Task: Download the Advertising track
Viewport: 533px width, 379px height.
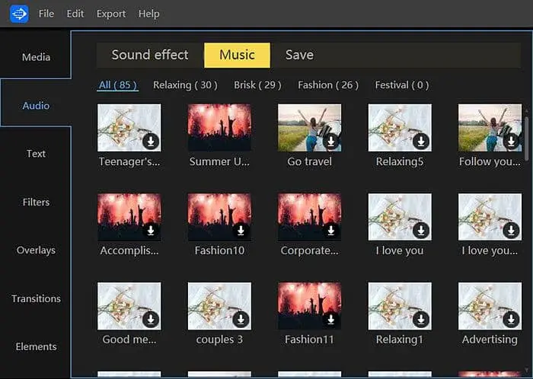Action: click(511, 320)
